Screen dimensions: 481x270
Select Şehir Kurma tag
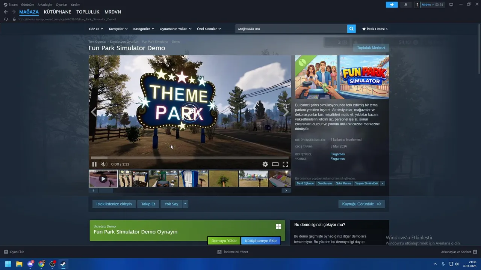tap(344, 183)
